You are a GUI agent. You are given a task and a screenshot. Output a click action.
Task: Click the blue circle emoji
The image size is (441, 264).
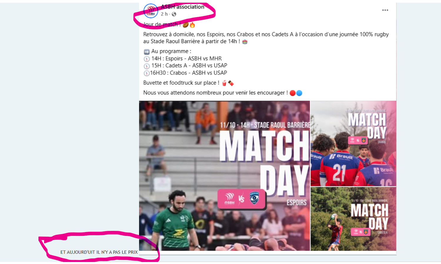pos(299,93)
